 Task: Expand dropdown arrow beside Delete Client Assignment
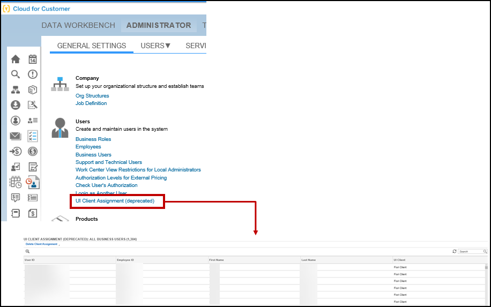coord(59,245)
